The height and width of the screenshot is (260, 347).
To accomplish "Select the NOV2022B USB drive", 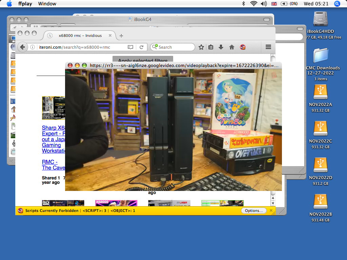I will pos(320,202).
